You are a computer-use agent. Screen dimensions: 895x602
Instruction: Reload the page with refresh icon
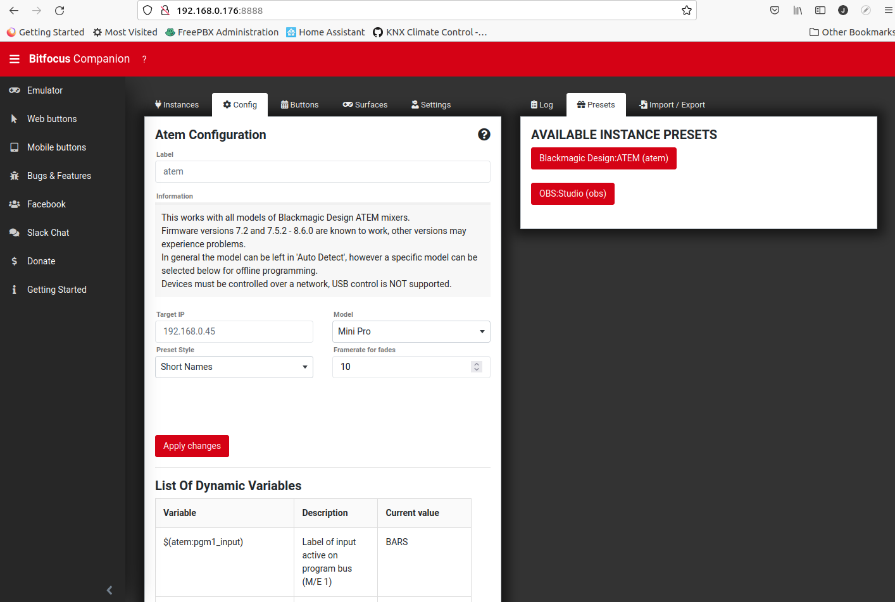coord(59,11)
